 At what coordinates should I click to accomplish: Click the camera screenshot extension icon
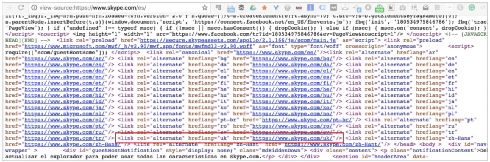tap(402, 8)
